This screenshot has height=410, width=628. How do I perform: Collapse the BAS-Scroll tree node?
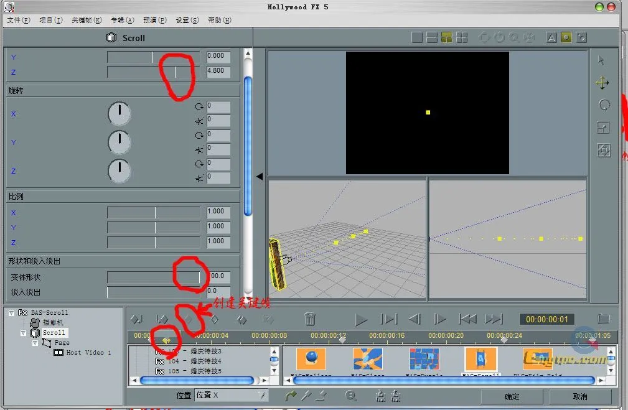tap(12, 313)
